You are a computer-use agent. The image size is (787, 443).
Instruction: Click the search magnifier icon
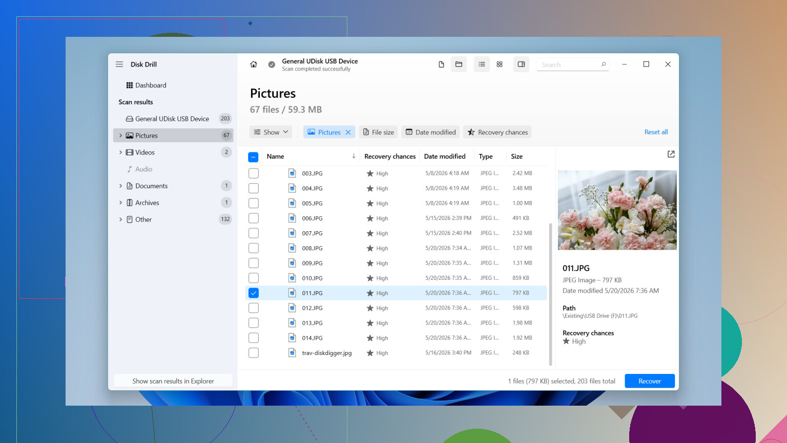click(604, 64)
